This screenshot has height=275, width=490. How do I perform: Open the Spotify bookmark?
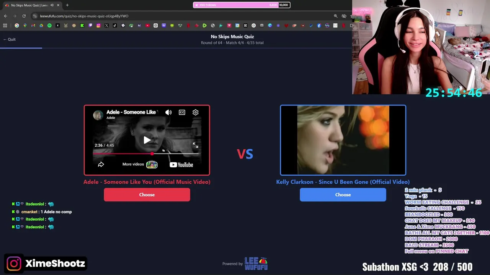(49, 26)
